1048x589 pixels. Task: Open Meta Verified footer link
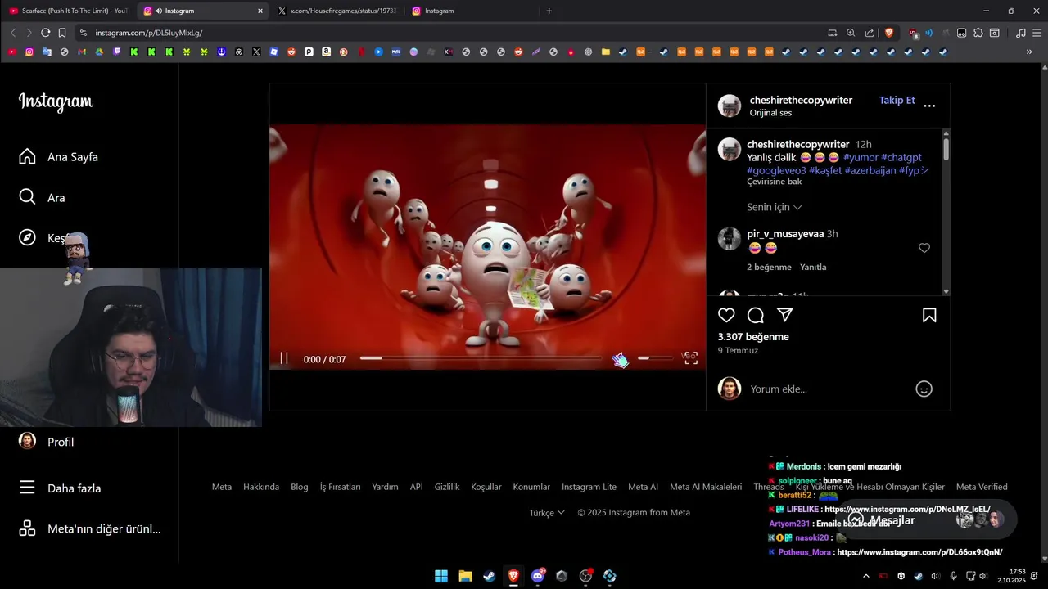pos(982,487)
